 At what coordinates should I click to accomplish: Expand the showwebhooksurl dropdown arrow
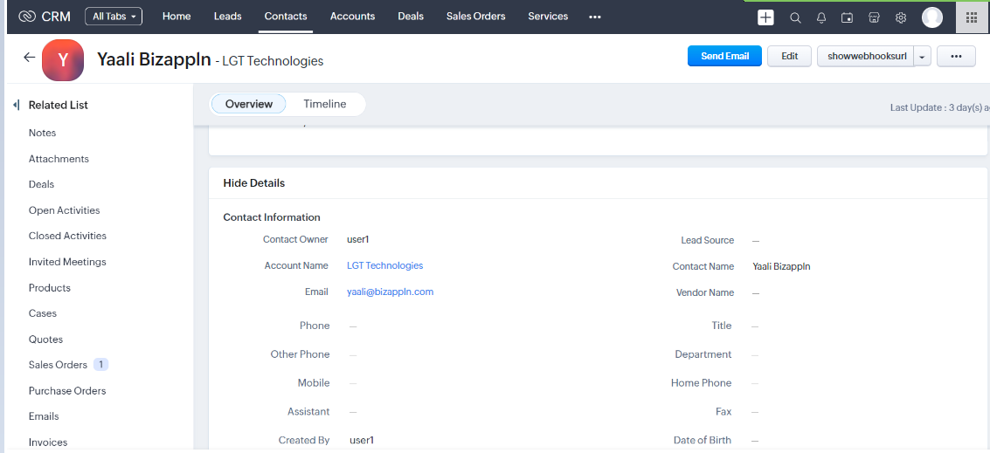922,57
